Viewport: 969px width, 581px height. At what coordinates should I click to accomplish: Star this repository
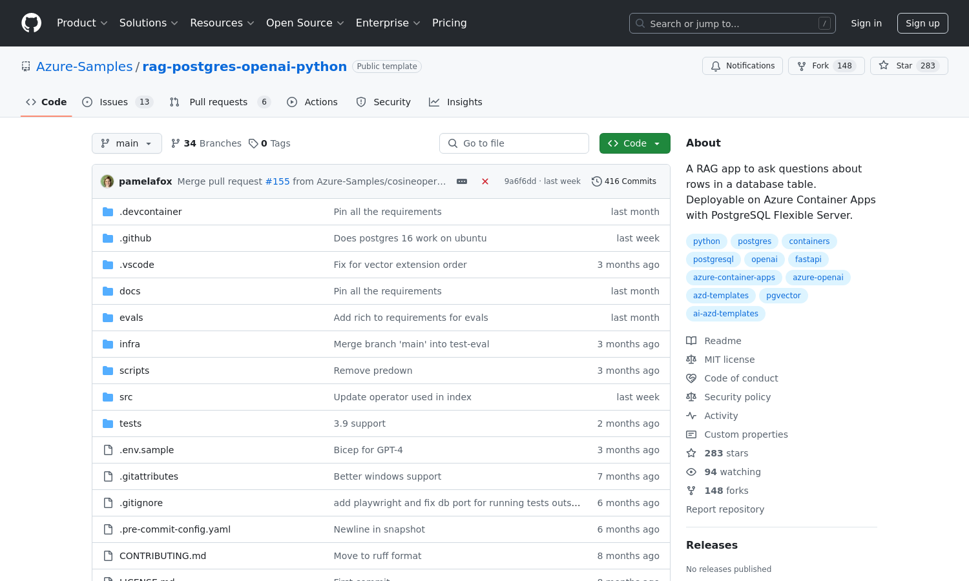coord(909,66)
